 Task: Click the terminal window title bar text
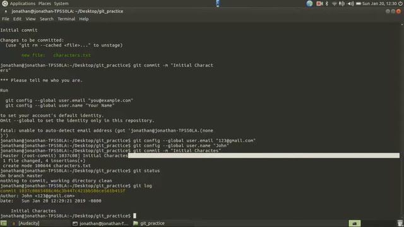click(68, 11)
